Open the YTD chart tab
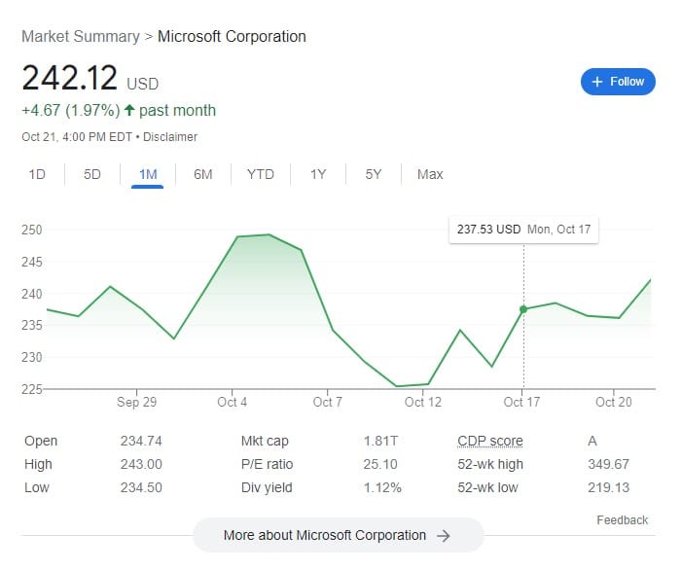 260,174
